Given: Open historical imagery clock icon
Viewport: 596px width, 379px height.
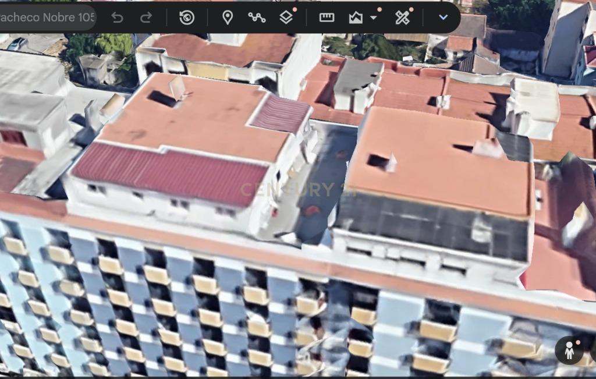Looking at the screenshot, I should point(187,17).
